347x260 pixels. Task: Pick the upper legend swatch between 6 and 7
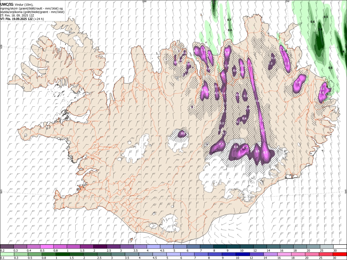193,247
